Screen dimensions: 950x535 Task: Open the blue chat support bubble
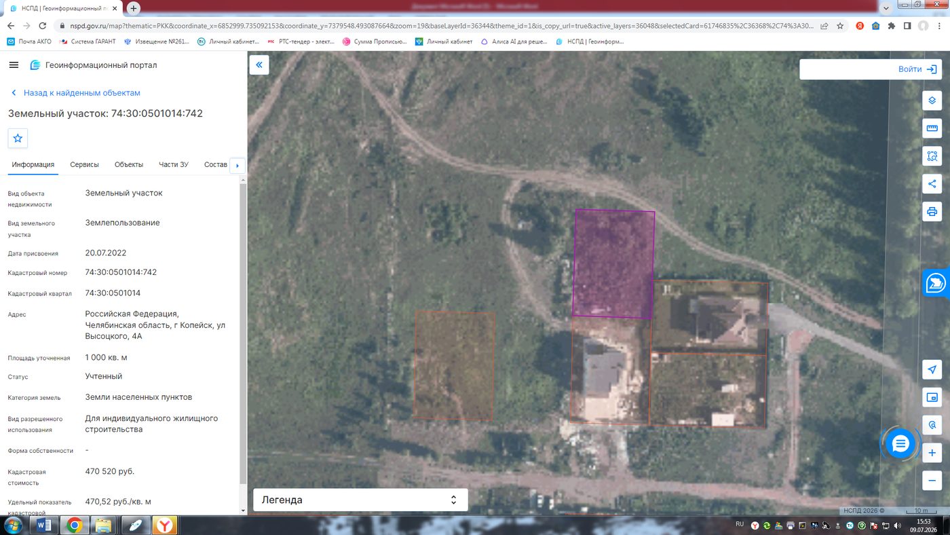click(x=900, y=444)
